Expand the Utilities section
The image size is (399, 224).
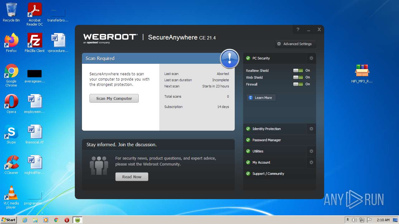[275, 151]
